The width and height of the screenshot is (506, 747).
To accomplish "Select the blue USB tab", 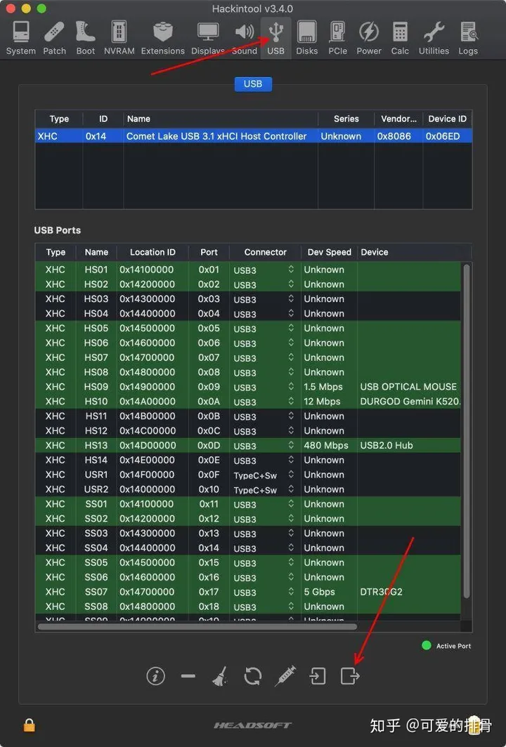I will coord(253,84).
